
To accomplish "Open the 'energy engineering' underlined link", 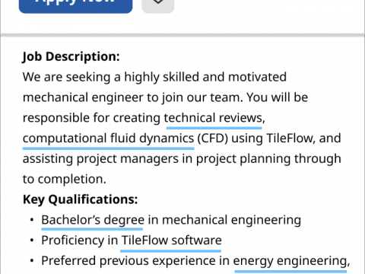I will click(x=291, y=261).
